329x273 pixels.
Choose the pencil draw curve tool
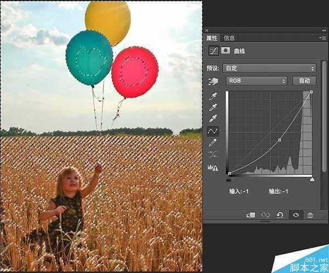coord(213,143)
